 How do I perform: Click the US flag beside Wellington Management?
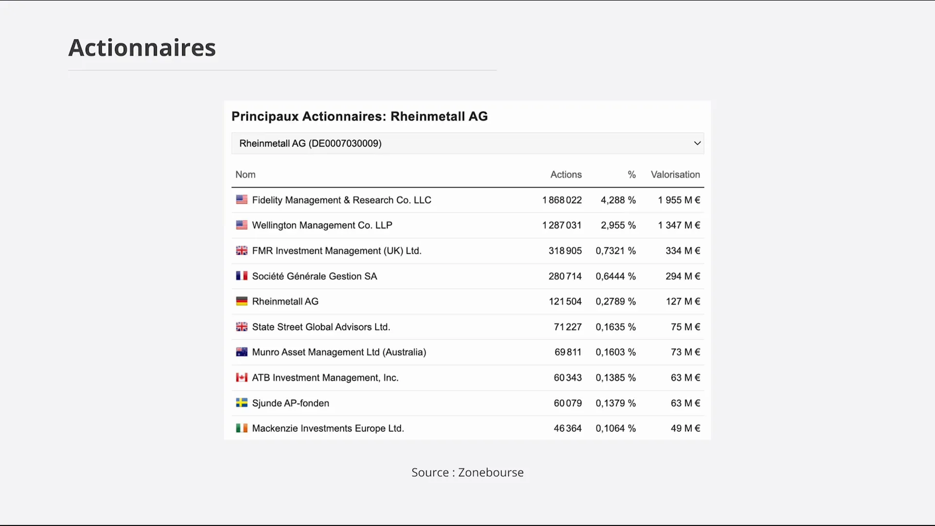click(241, 225)
